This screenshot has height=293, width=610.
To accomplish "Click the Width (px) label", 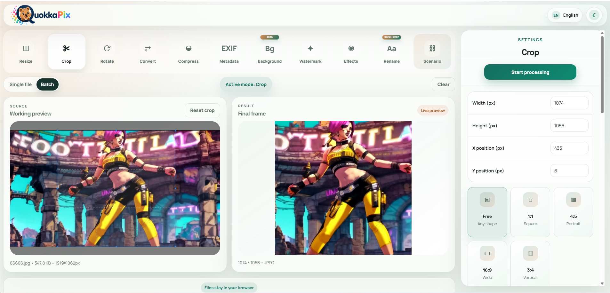I will point(484,103).
